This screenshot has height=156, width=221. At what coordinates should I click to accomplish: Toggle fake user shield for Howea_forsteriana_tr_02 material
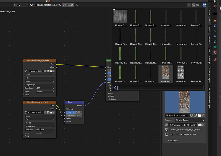[64, 5]
